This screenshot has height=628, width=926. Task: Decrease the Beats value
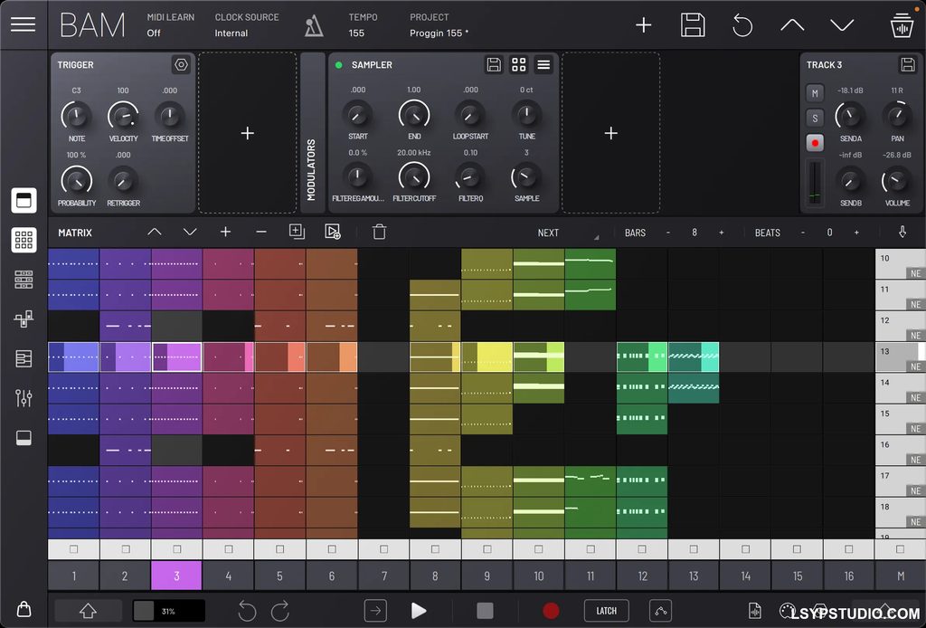tap(803, 233)
